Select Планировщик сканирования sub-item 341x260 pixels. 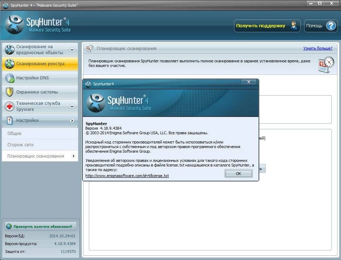tap(40, 156)
